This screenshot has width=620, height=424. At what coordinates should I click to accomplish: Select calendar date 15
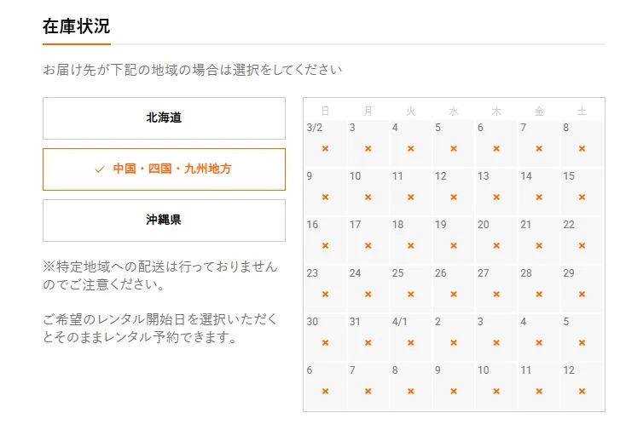pos(582,190)
